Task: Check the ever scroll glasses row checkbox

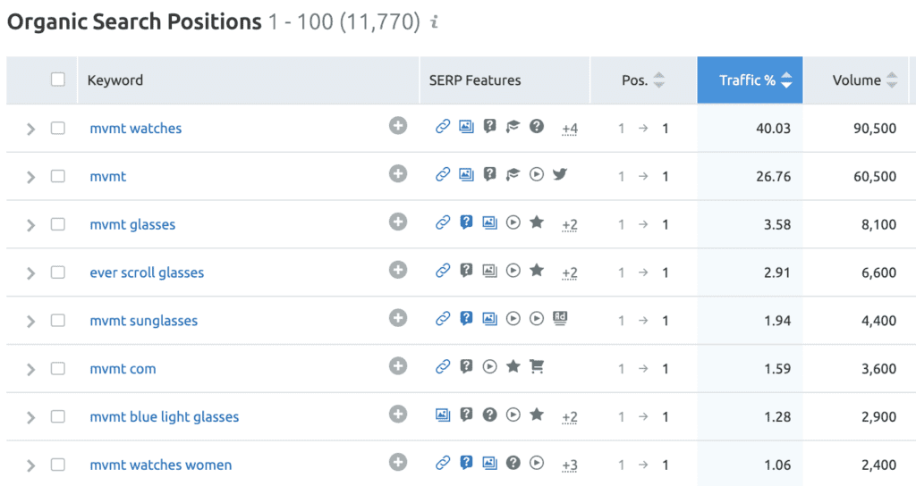Action: pos(58,272)
